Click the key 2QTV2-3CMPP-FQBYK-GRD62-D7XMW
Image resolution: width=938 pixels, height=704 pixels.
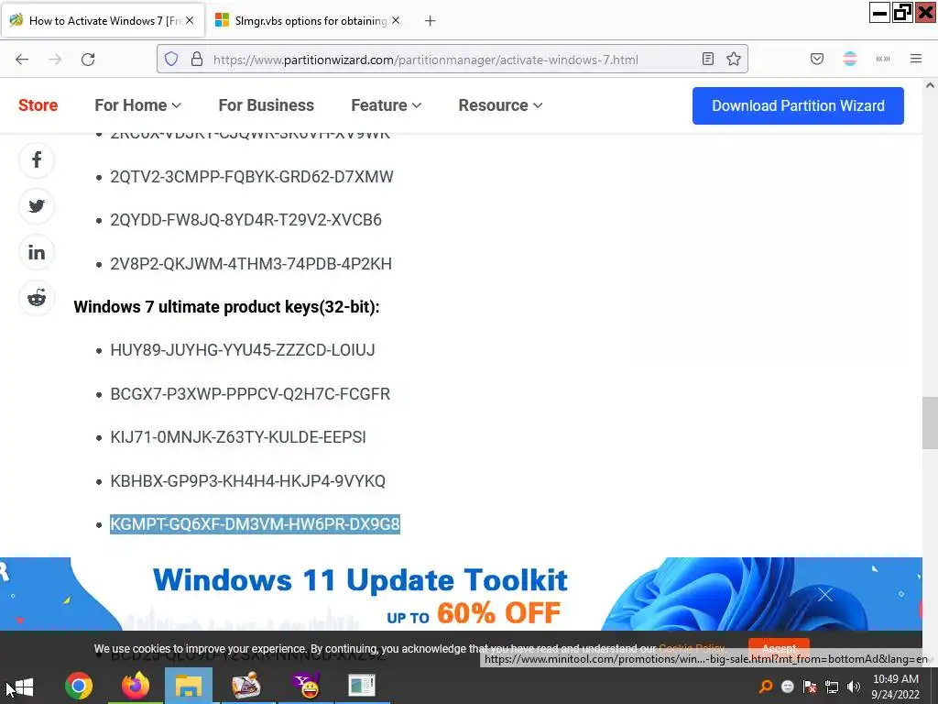point(252,177)
